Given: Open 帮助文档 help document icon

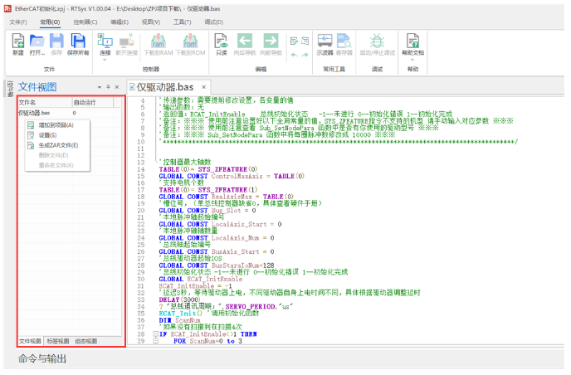Looking at the screenshot, I should tap(413, 41).
